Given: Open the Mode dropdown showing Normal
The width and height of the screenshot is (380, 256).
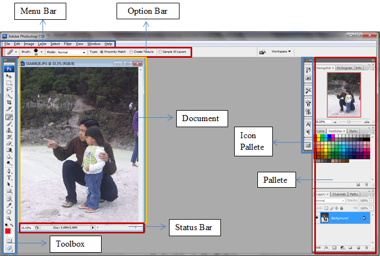Looking at the screenshot, I should pos(71,52).
